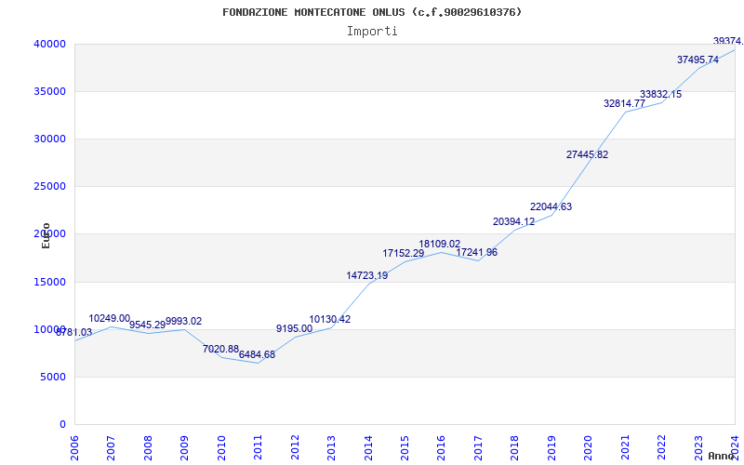Viewport: 744px width, 465px height.
Task: Click y-axis value 35000
Action: point(49,91)
